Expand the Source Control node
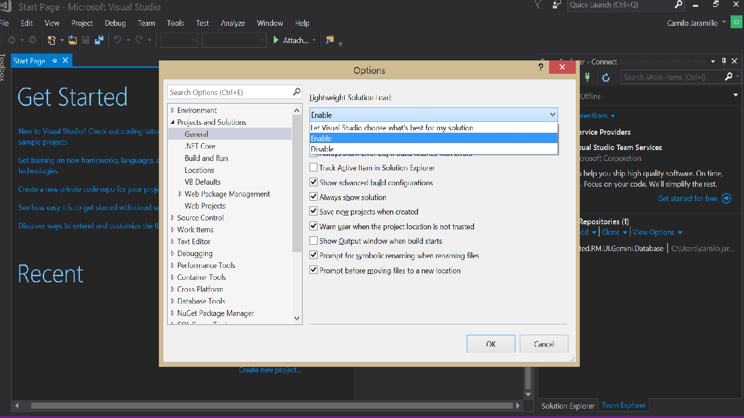This screenshot has width=744, height=418. (x=173, y=217)
